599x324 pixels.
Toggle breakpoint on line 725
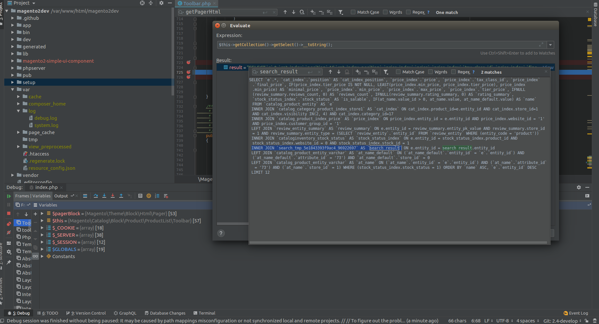point(188,72)
